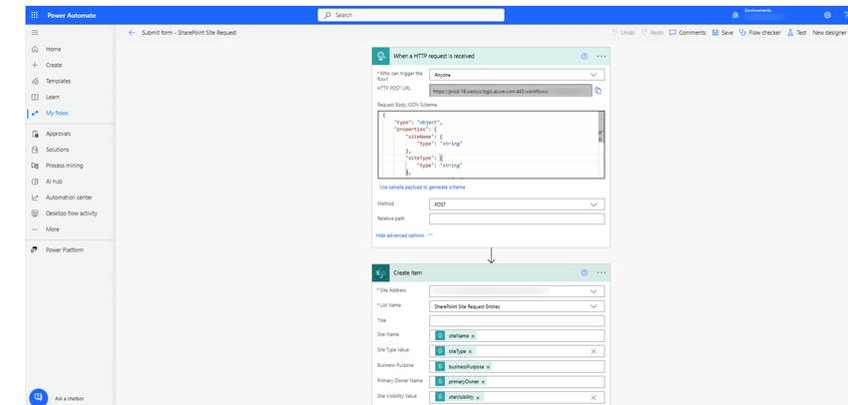Open the HTTP request trigger ellipsis menu

(x=602, y=56)
